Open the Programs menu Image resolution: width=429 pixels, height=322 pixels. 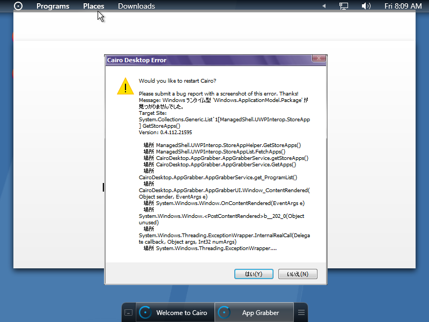tap(53, 6)
